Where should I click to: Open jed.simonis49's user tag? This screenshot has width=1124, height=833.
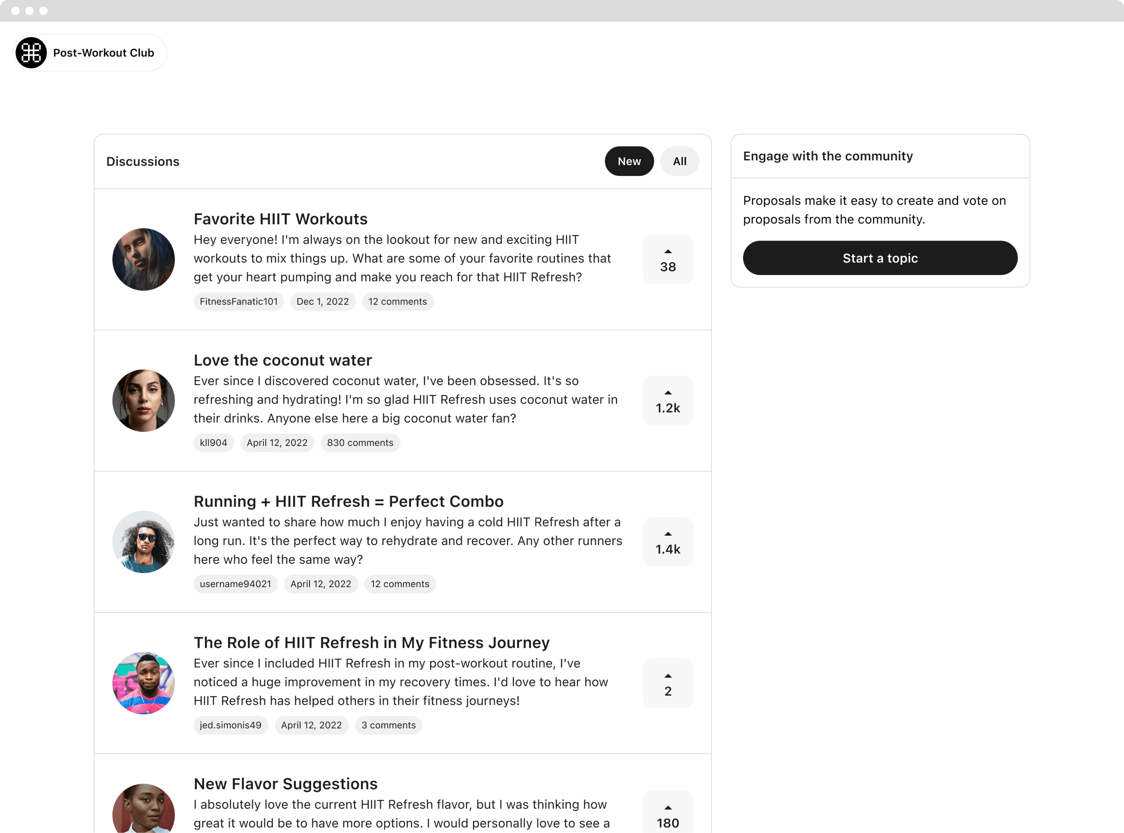231,725
